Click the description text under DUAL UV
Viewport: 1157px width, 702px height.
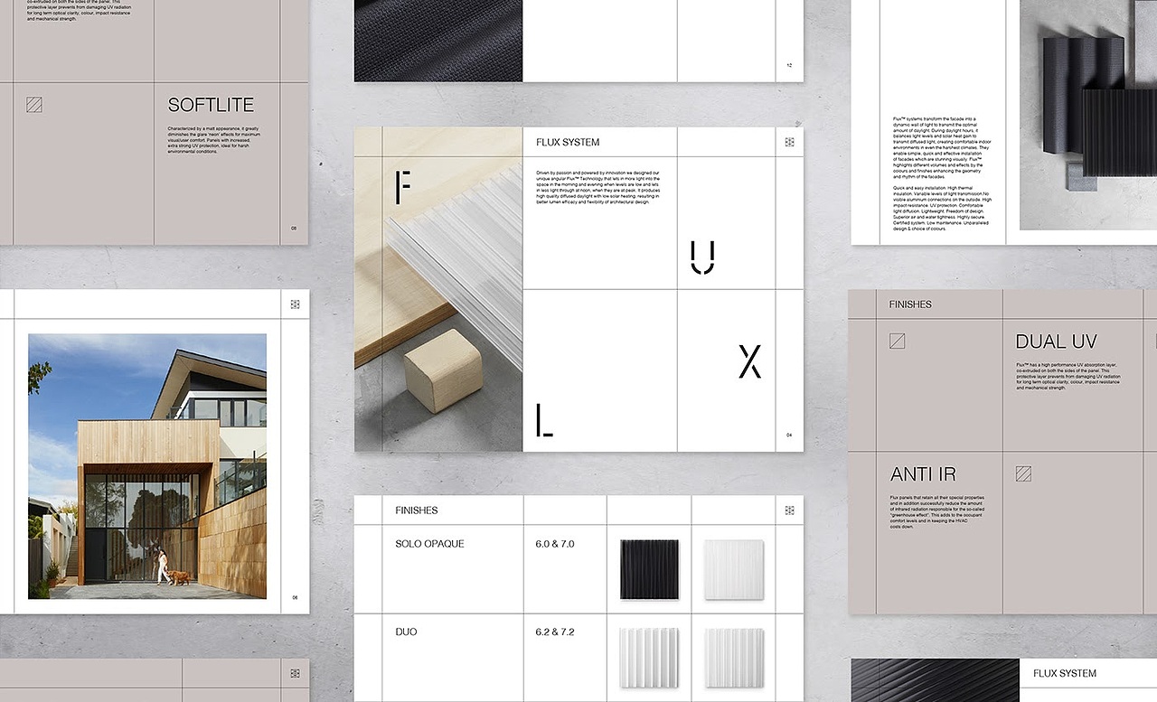(1068, 376)
